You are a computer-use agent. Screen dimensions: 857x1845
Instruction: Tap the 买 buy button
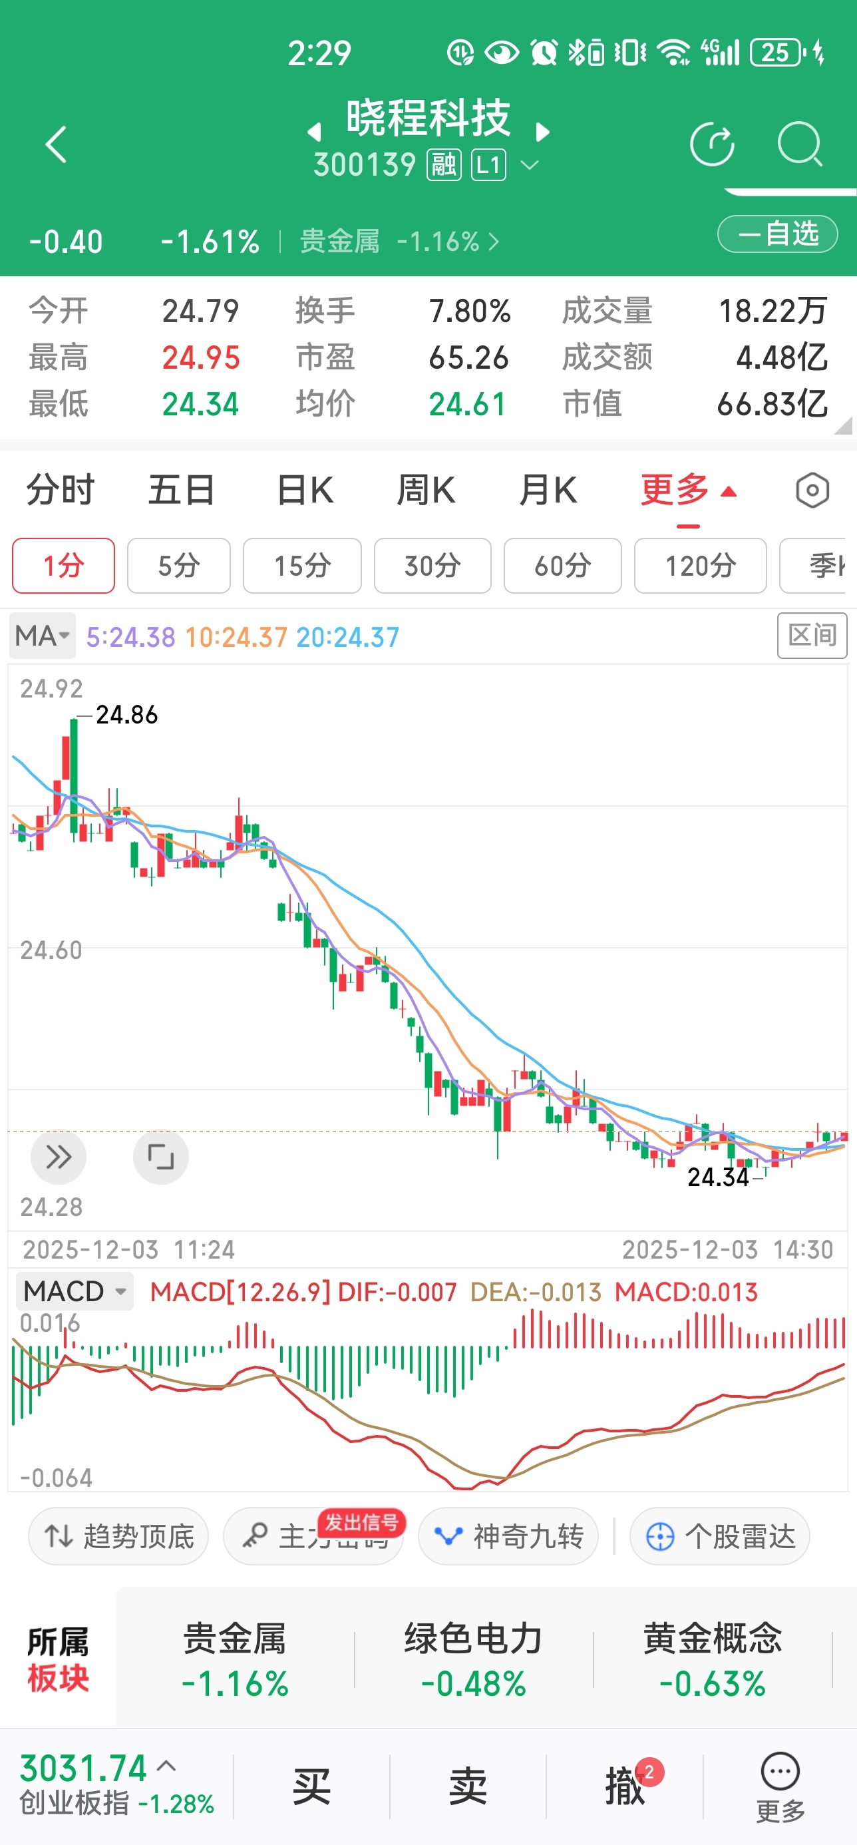click(312, 1786)
